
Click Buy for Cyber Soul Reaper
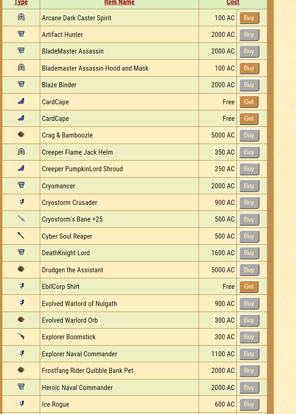click(x=249, y=236)
